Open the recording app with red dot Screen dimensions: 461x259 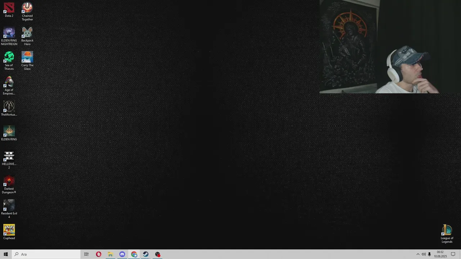point(158,254)
